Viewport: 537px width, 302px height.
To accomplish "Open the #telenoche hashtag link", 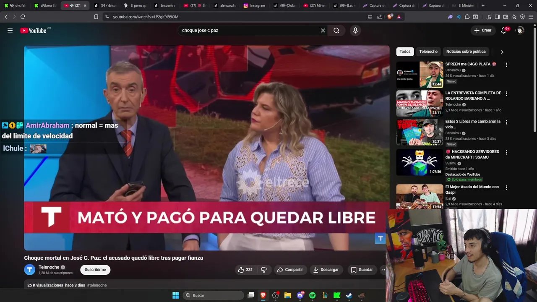I will [97, 285].
